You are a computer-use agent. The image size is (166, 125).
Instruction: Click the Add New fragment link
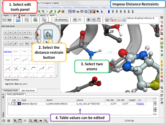[x=8, y=52]
